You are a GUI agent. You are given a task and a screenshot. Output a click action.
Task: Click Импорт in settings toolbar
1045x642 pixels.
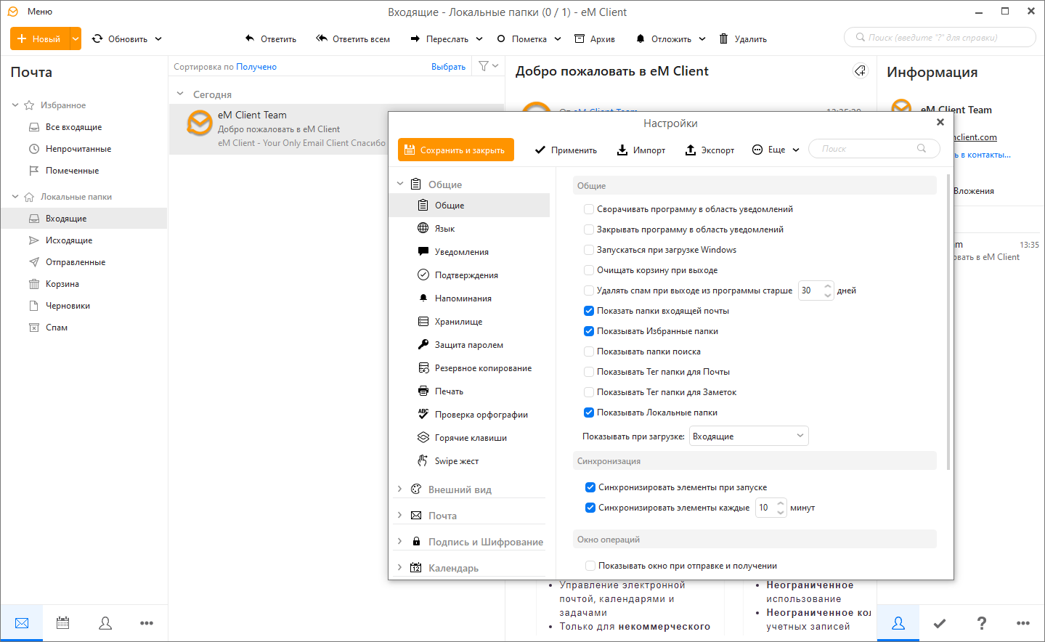coord(641,150)
